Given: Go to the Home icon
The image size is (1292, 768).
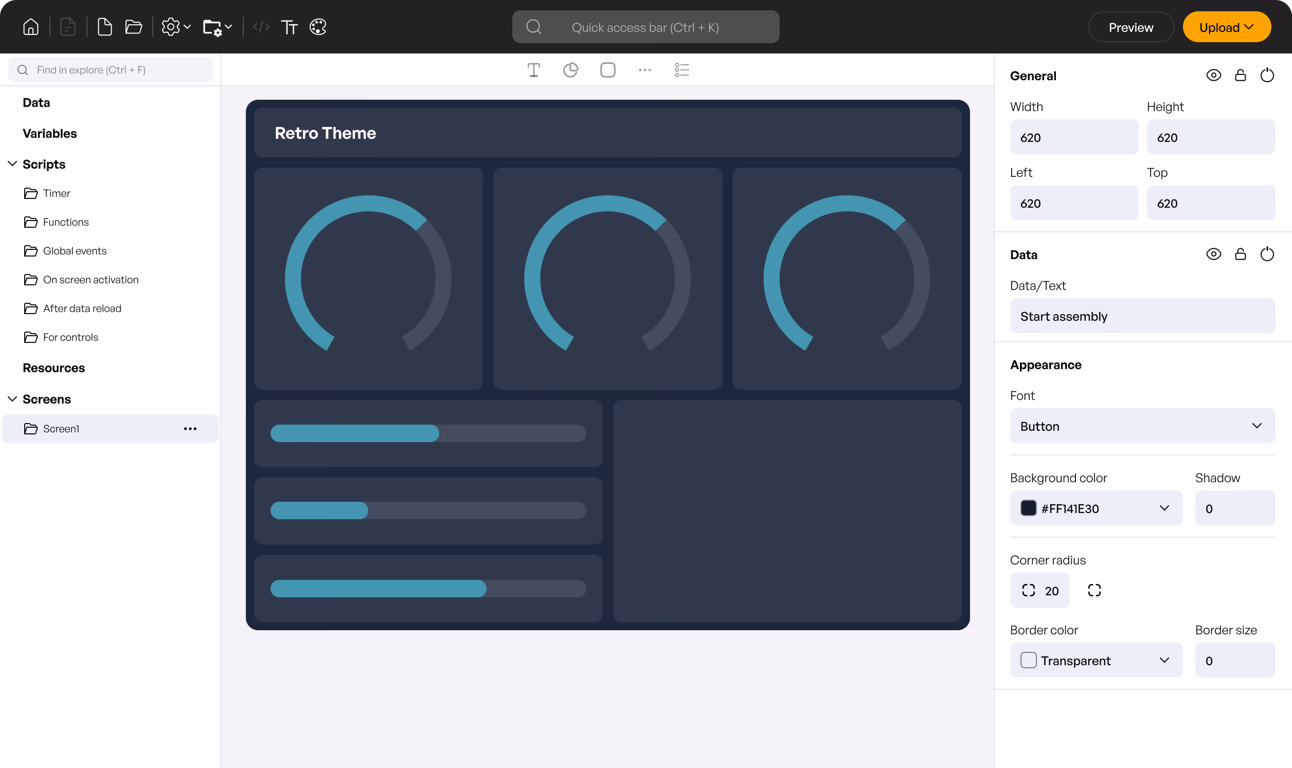Looking at the screenshot, I should [x=31, y=27].
